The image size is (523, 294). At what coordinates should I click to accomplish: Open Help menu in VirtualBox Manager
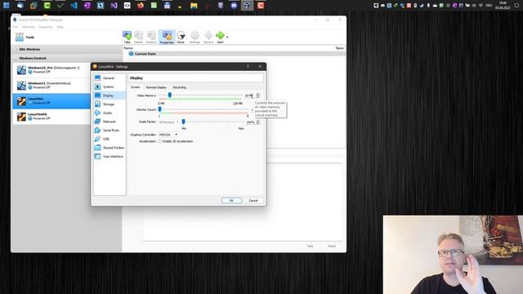click(60, 27)
